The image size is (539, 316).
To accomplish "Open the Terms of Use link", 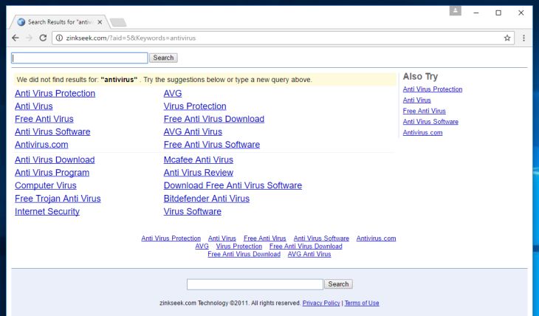I will pos(362,303).
